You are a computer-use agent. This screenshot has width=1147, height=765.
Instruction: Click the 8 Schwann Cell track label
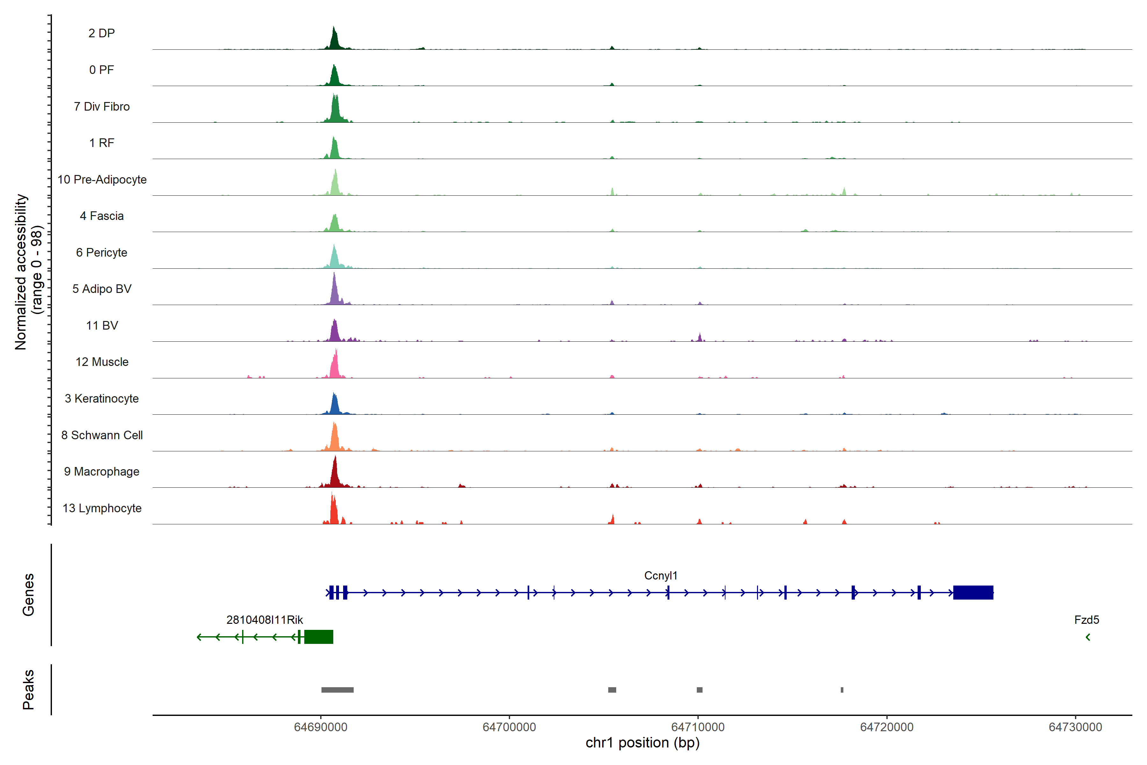(x=102, y=435)
